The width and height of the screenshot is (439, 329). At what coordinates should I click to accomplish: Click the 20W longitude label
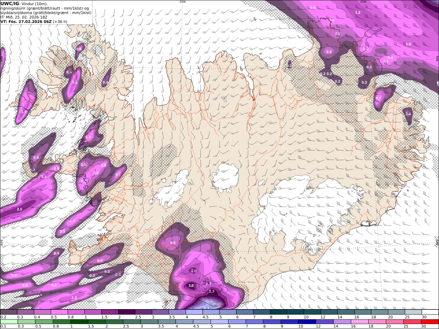pyautogui.click(x=183, y=2)
